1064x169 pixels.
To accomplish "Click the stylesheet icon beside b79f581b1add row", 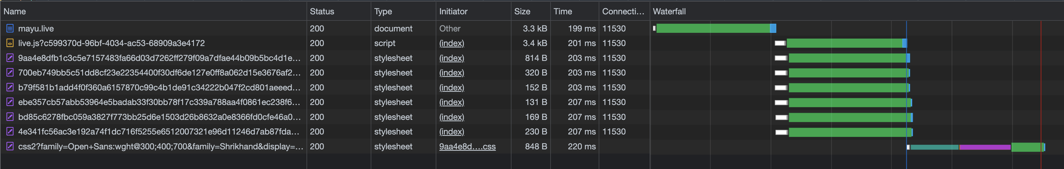I will click(x=10, y=87).
